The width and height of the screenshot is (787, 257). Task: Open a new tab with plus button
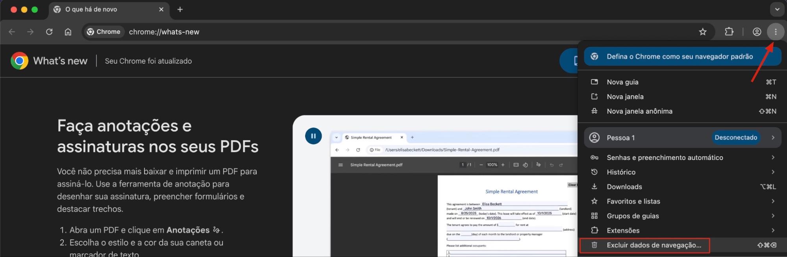click(180, 9)
